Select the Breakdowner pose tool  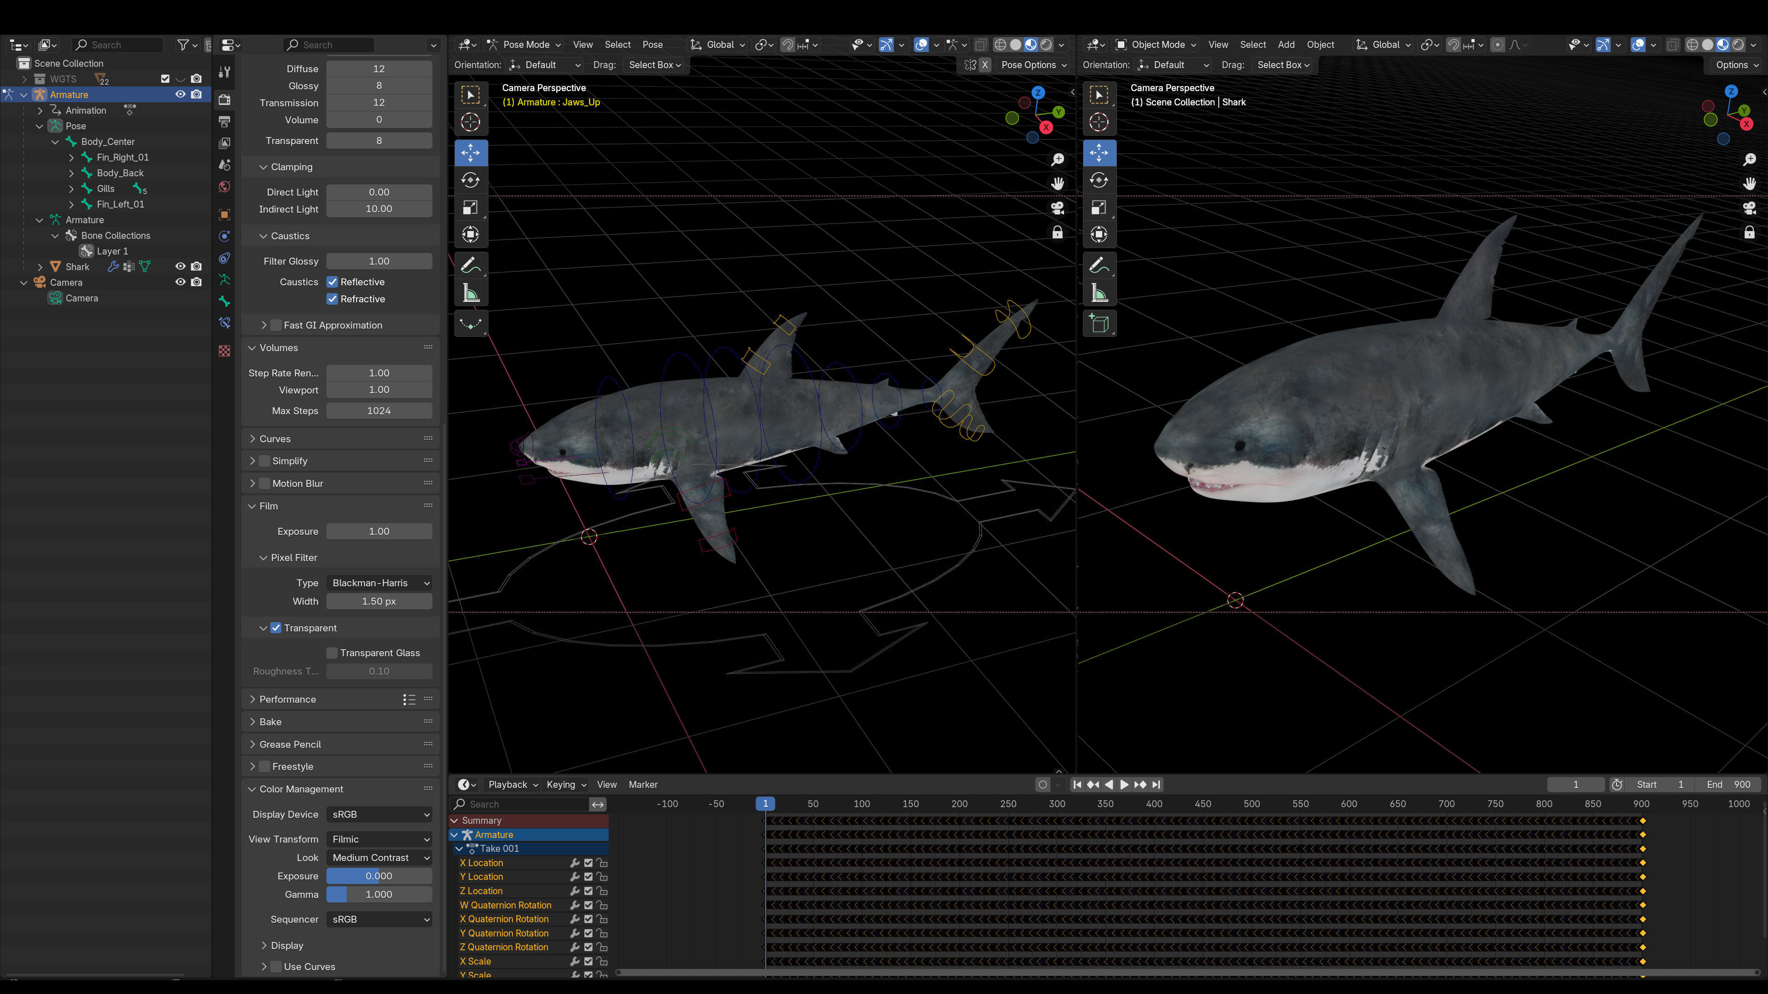point(471,323)
